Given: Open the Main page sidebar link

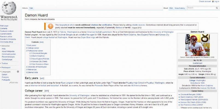Looking at the screenshot, I should [4, 26].
